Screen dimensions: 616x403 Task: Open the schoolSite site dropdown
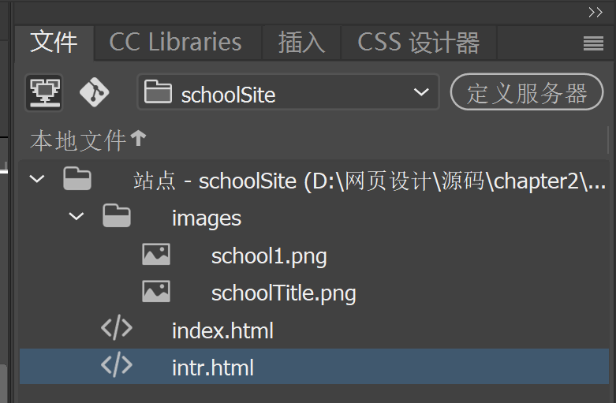tap(288, 94)
